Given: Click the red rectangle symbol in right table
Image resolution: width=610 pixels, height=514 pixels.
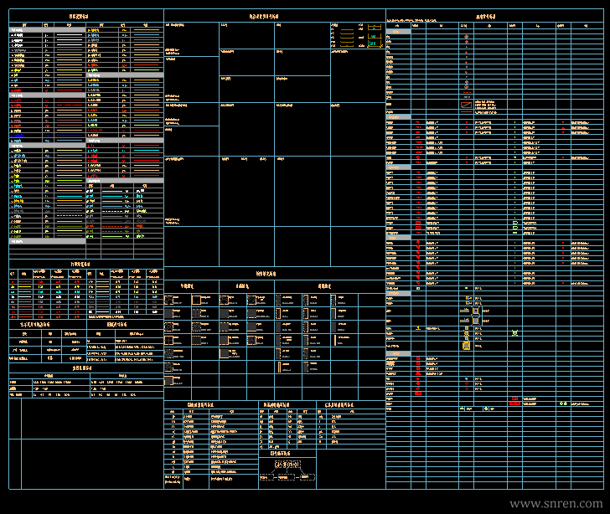Looking at the screenshot, I should pyautogui.click(x=467, y=105).
